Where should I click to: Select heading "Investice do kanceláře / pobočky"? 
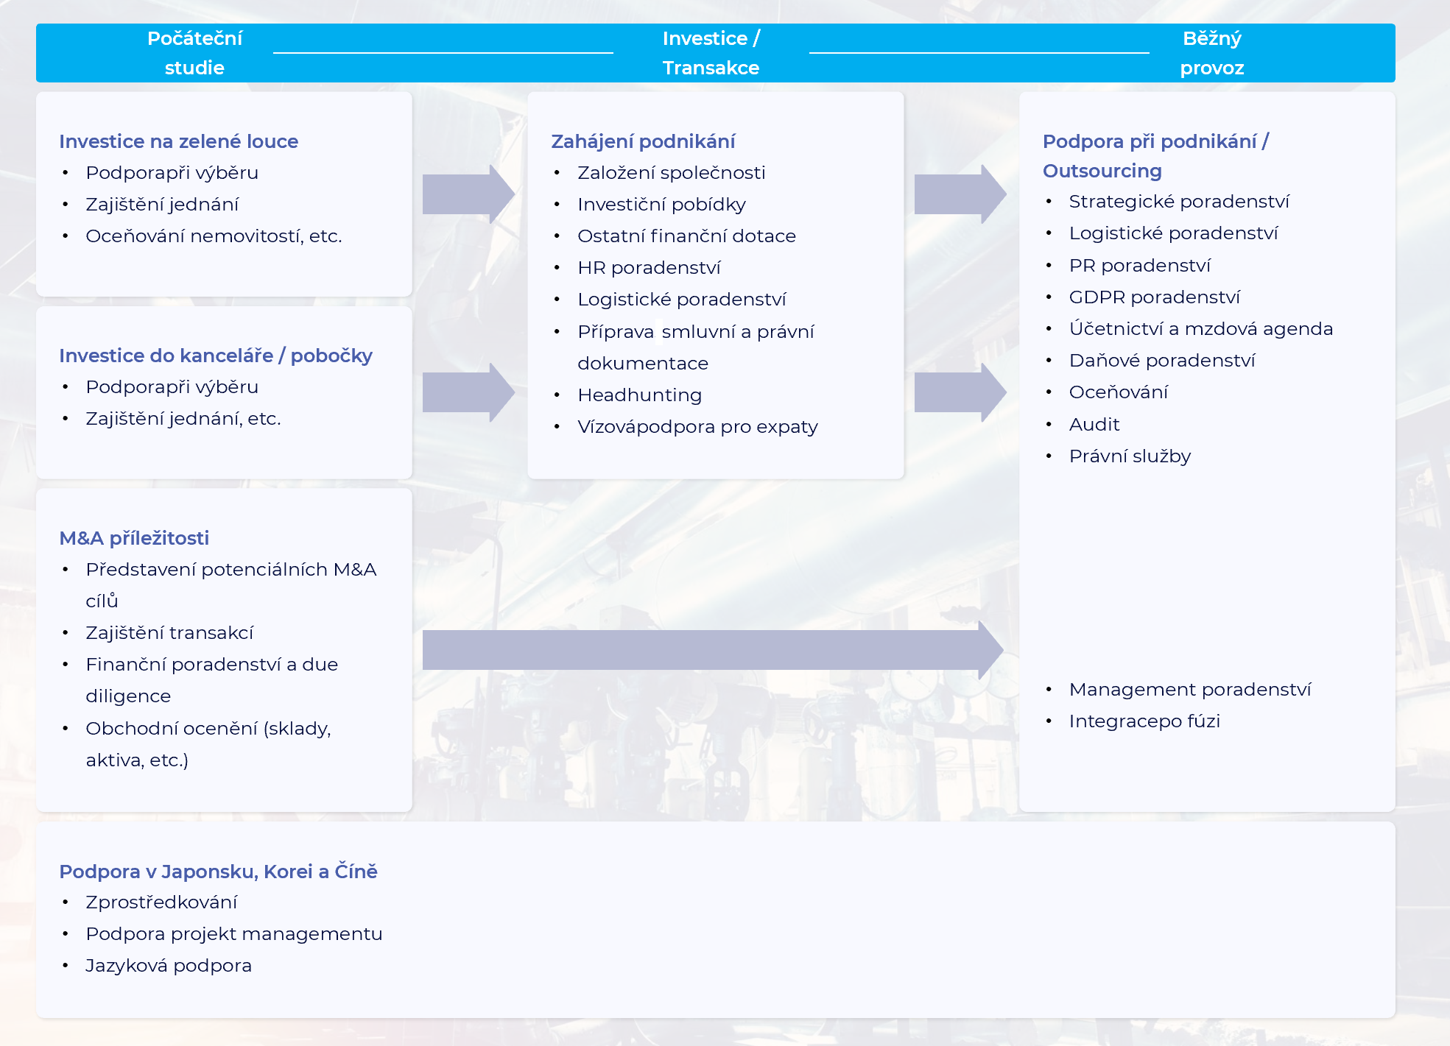point(216,356)
